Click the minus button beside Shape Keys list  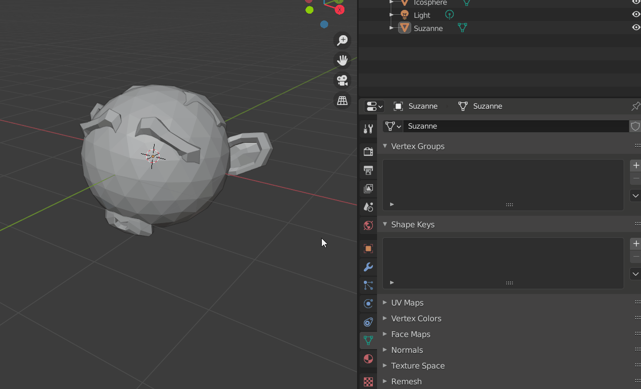[x=636, y=257]
